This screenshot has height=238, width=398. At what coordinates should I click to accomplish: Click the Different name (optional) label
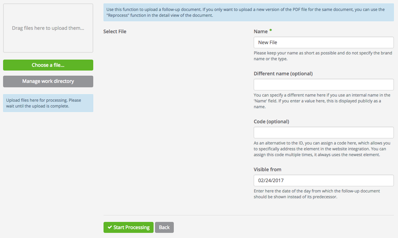point(283,74)
